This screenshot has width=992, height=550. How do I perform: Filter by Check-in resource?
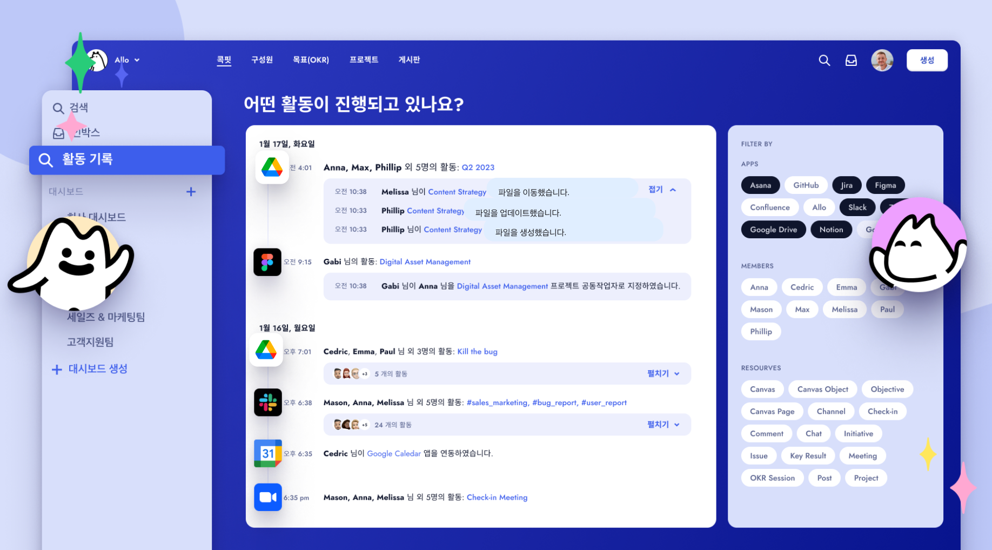[x=882, y=412]
